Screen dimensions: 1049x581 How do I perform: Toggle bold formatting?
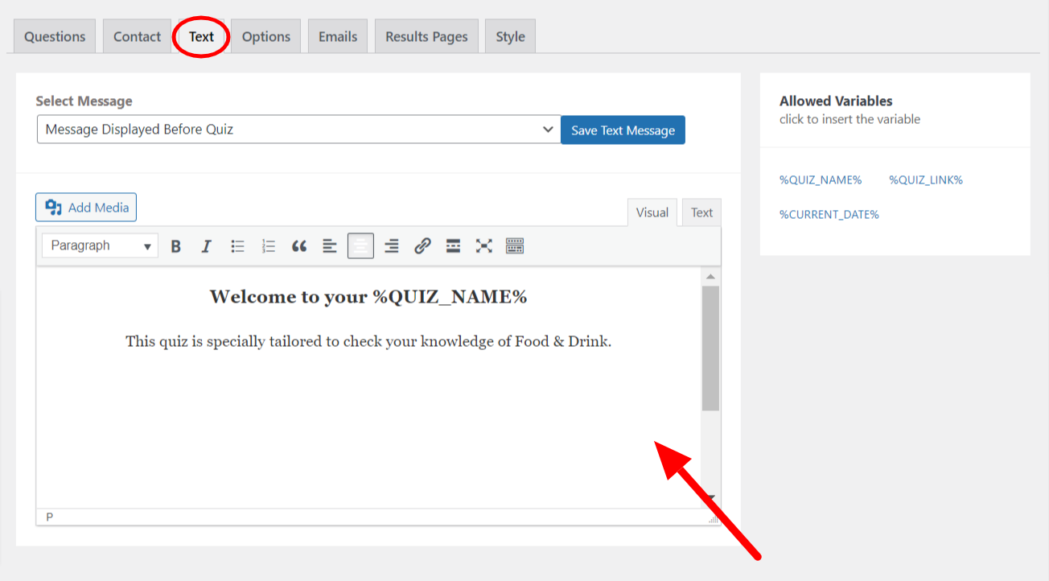click(x=175, y=245)
